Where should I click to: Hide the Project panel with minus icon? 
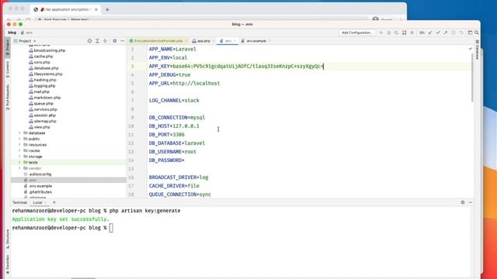point(123,41)
